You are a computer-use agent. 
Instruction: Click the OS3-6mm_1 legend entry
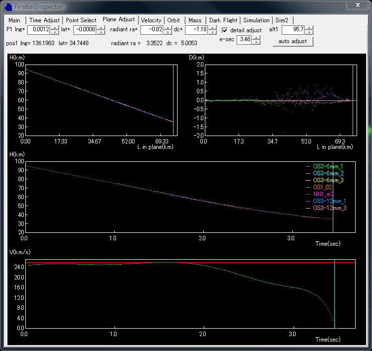(324, 166)
